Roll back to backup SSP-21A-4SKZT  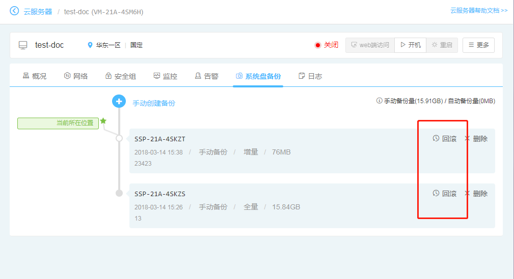[x=445, y=139]
